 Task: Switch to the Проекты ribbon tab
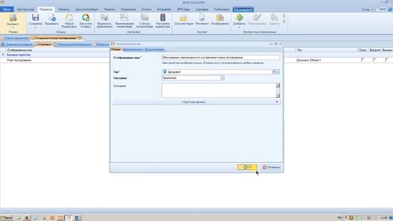[109, 10]
